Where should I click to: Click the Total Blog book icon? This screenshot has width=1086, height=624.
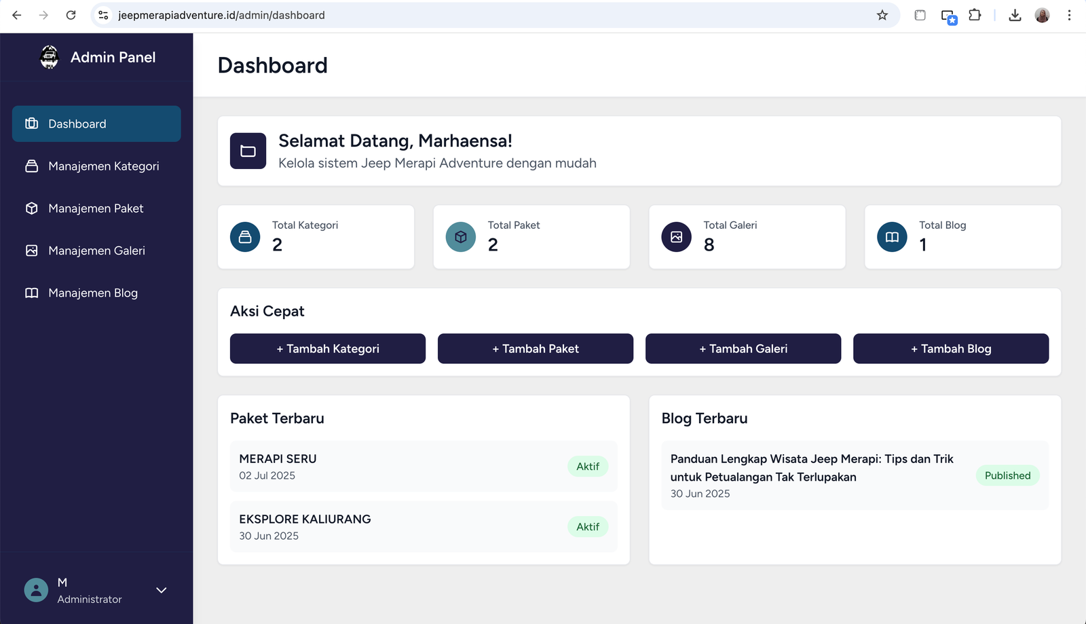coord(892,237)
